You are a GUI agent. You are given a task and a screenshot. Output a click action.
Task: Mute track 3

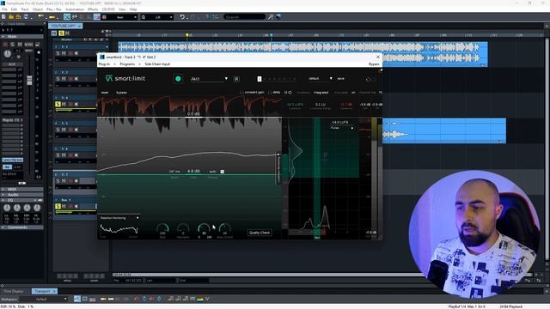point(64,104)
